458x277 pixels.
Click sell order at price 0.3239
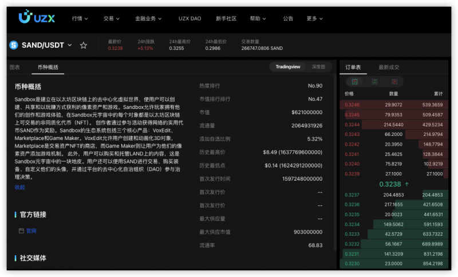point(394,174)
